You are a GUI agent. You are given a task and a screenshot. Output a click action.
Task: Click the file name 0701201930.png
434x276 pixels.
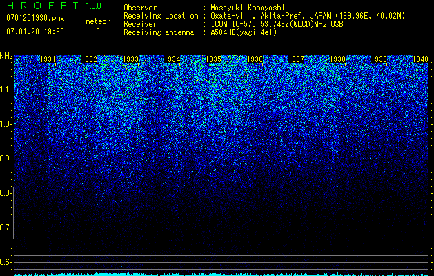tap(35, 18)
